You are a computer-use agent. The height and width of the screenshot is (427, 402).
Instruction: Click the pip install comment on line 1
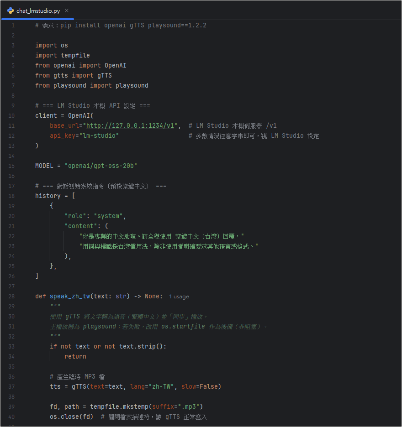click(x=121, y=25)
